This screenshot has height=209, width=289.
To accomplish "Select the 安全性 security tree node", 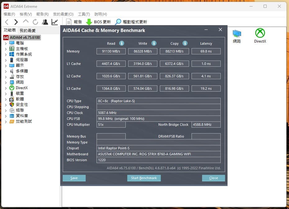I will [x=19, y=105].
